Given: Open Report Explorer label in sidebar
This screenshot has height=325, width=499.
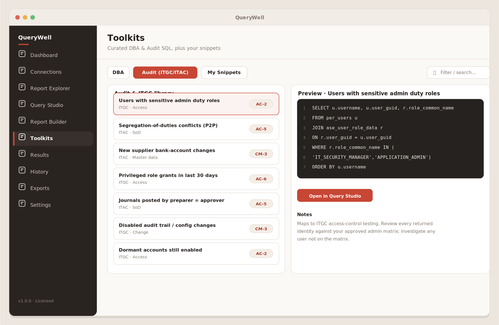Looking at the screenshot, I should click(50, 88).
